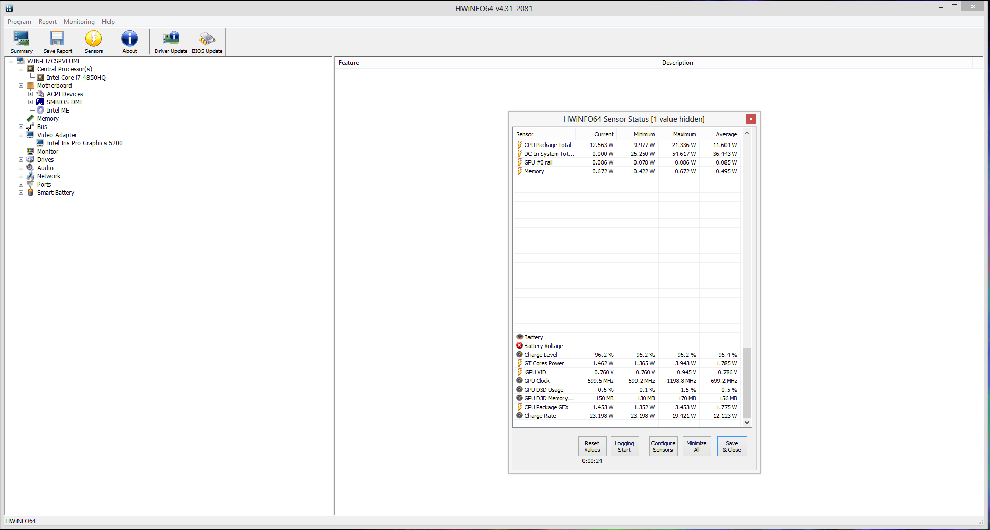Open the Report menu
Screen dimensions: 990x530
tap(47, 22)
